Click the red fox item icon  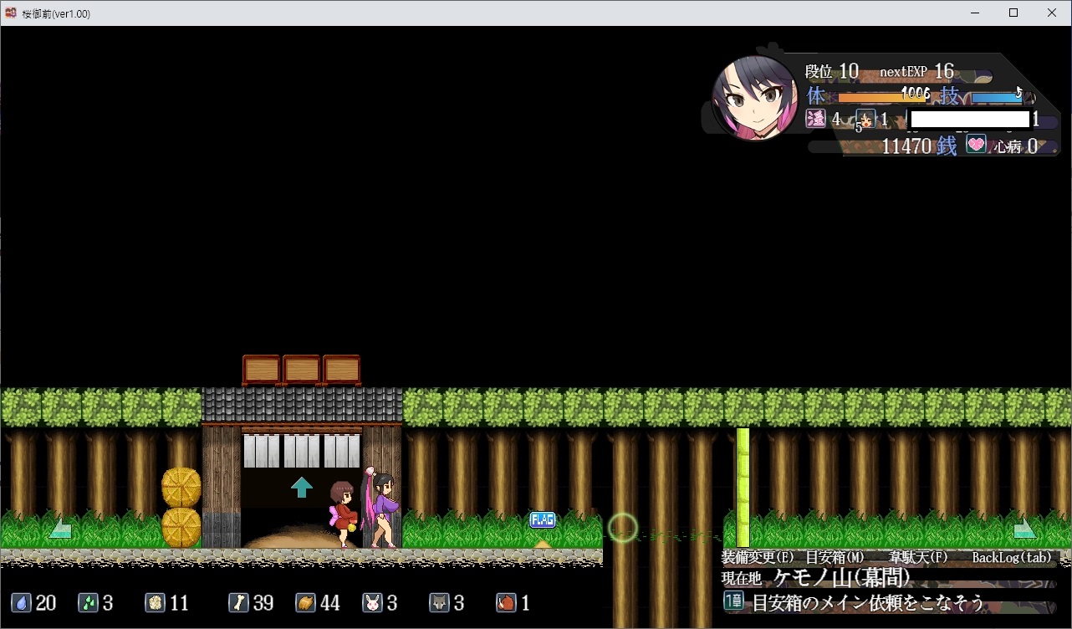click(x=506, y=602)
